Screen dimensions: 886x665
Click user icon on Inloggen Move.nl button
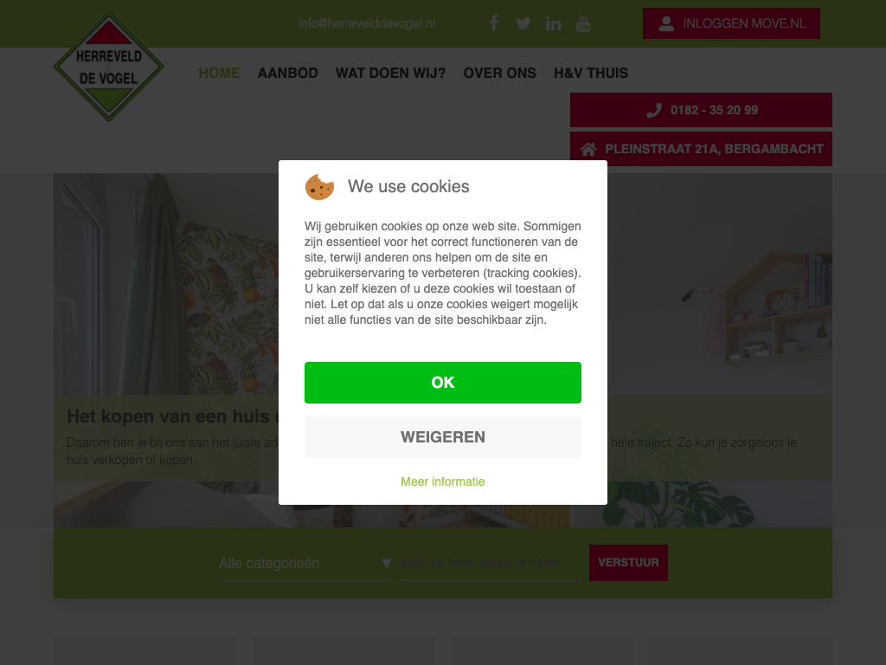click(666, 23)
